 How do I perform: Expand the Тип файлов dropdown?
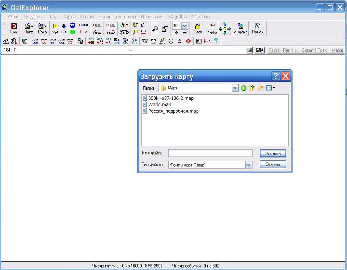249,165
